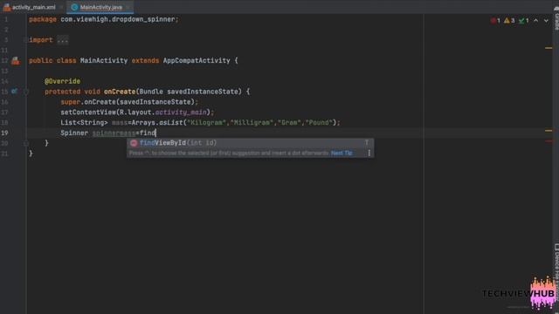Click AppCompatActivity in the class declaration
This screenshot has height=314, width=559.
(197, 60)
